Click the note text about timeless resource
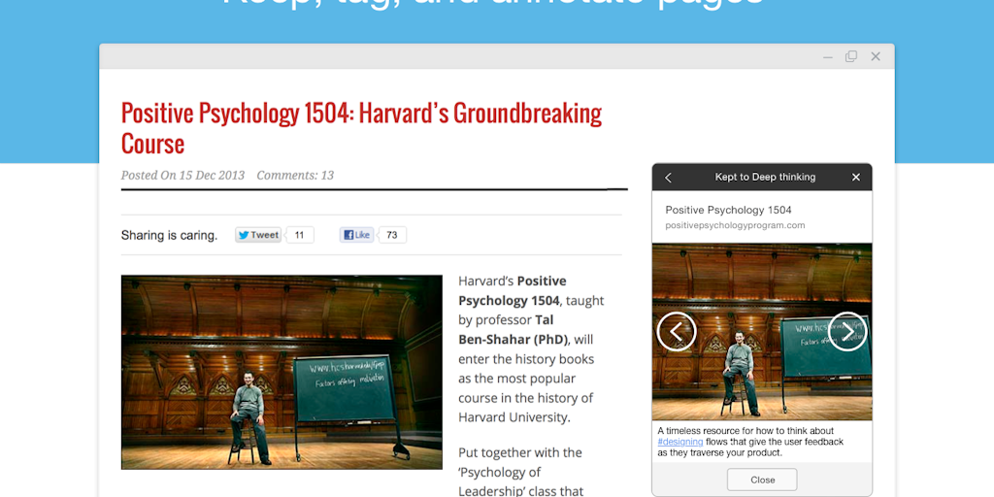 point(750,442)
